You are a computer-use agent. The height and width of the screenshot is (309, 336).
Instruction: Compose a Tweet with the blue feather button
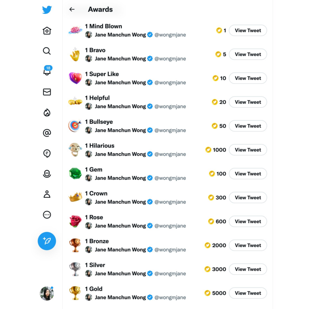(x=47, y=241)
